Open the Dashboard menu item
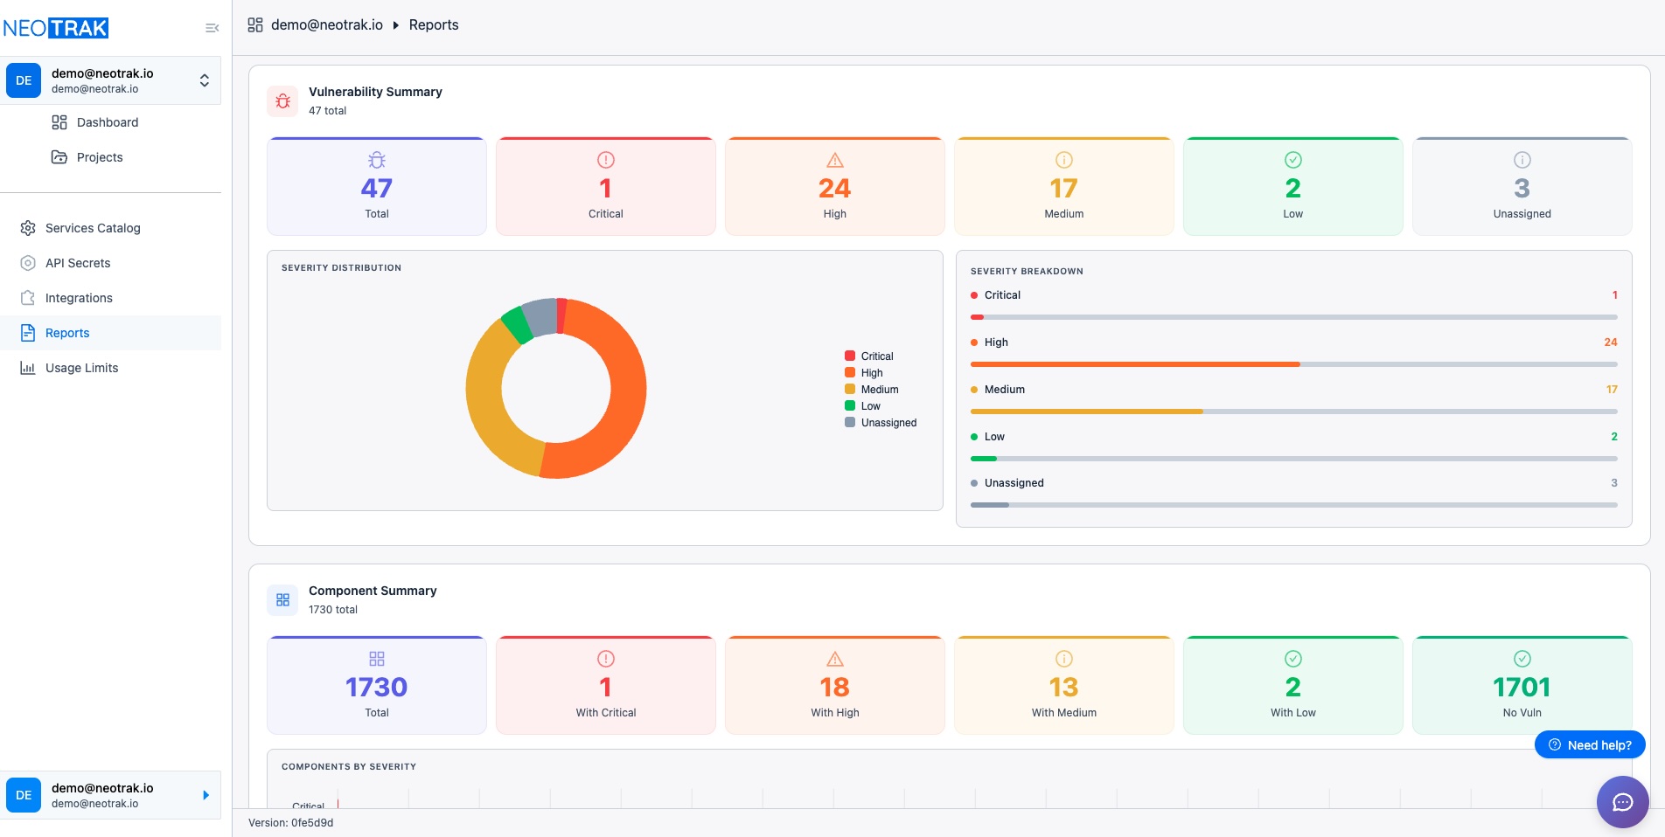The height and width of the screenshot is (837, 1665). click(x=107, y=122)
